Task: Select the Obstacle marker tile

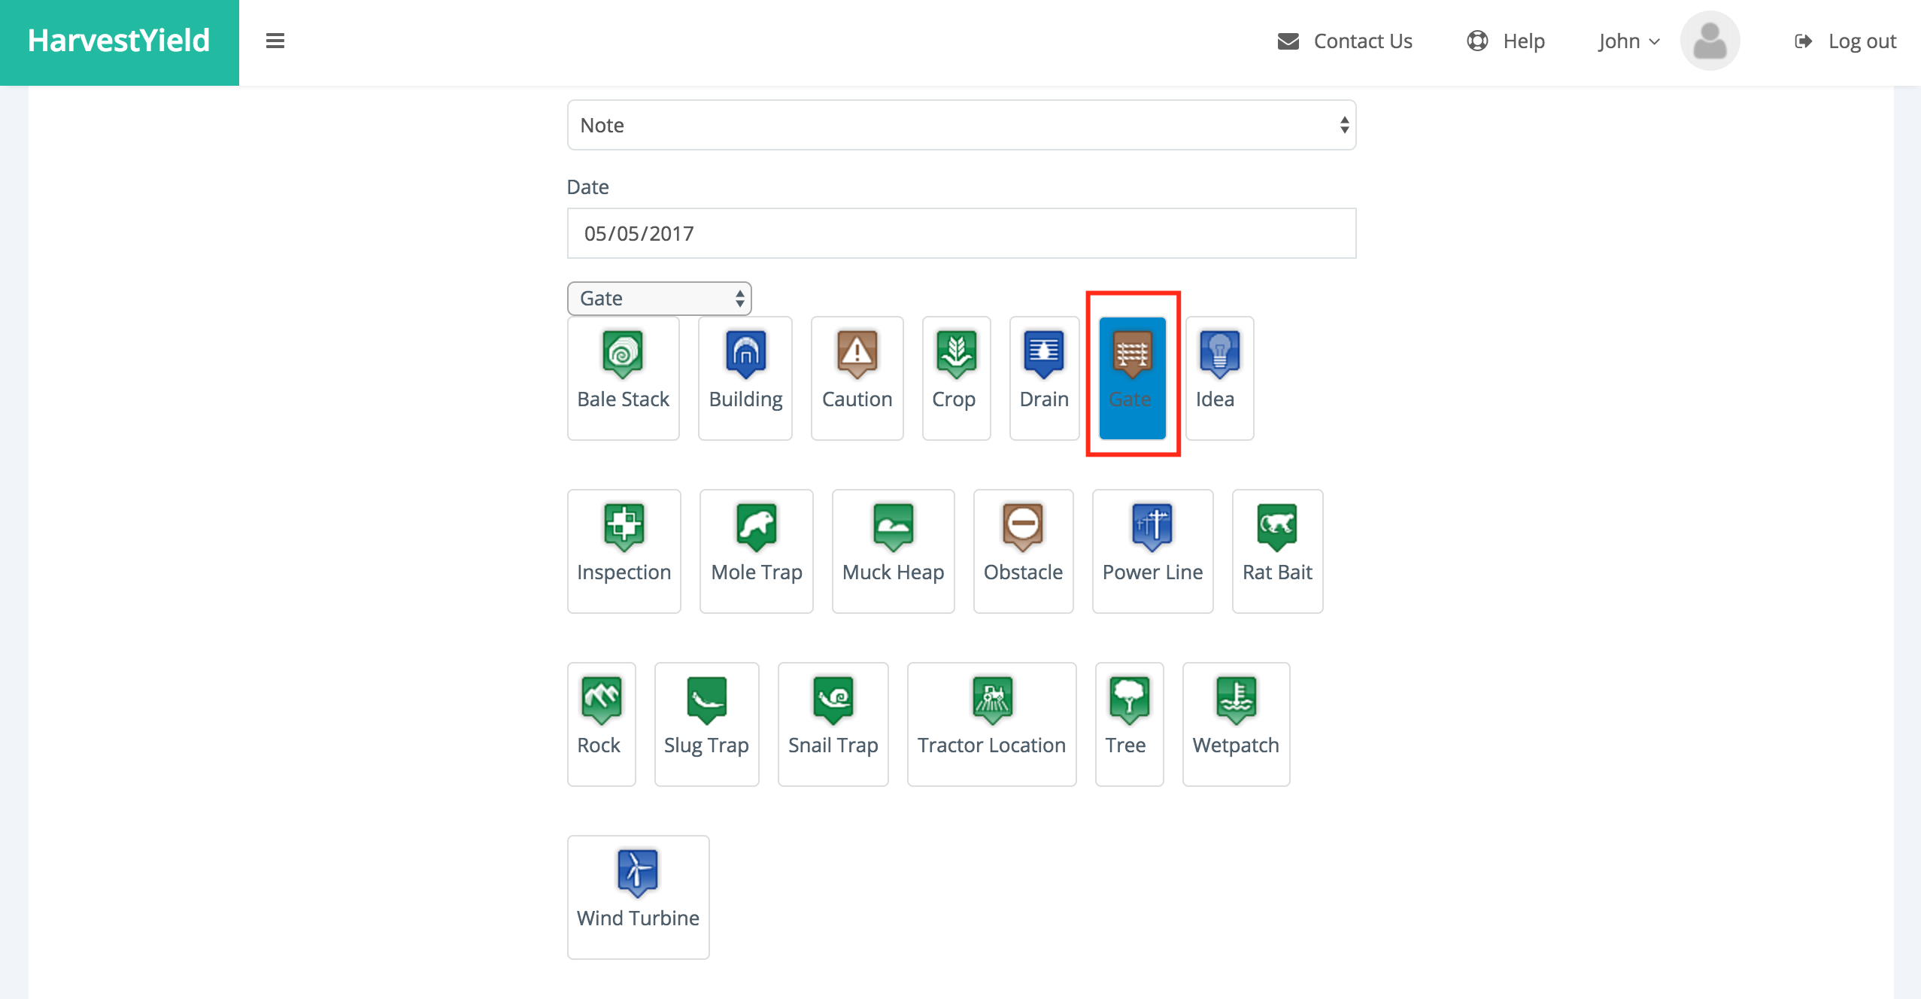Action: click(1022, 551)
